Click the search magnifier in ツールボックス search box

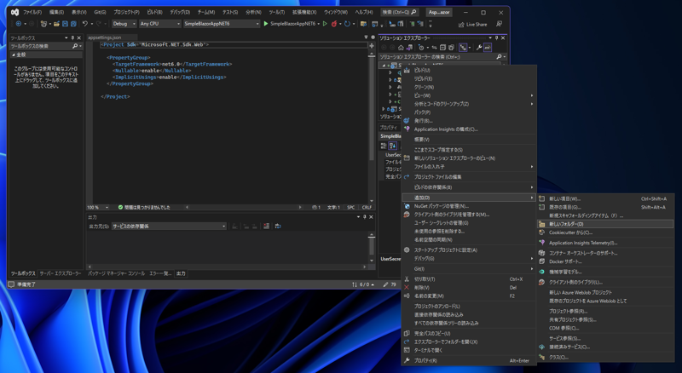tap(75, 46)
